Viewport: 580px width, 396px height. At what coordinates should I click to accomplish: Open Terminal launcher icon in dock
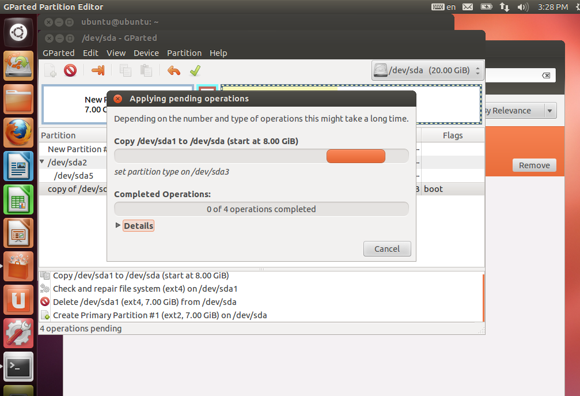(x=18, y=367)
